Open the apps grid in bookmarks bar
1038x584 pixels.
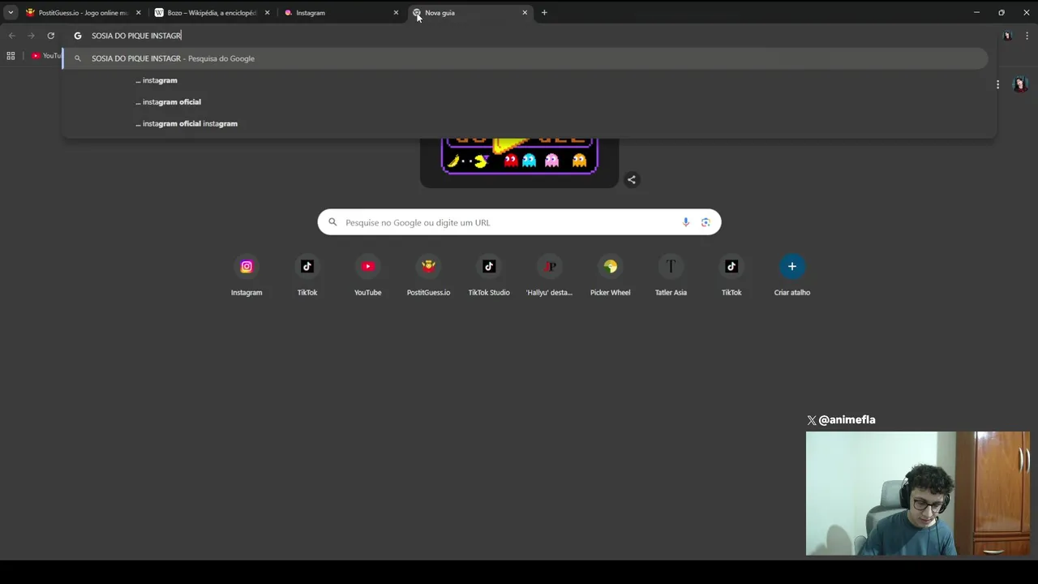[11, 56]
